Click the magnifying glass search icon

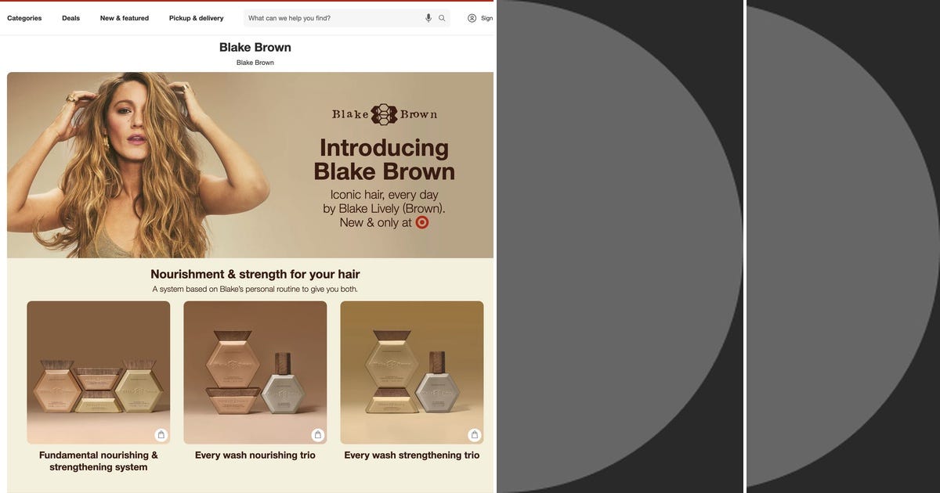442,18
